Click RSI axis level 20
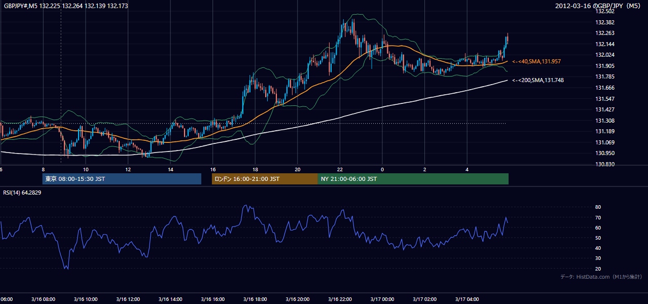Screen dimensions: 648x304 click(x=598, y=269)
